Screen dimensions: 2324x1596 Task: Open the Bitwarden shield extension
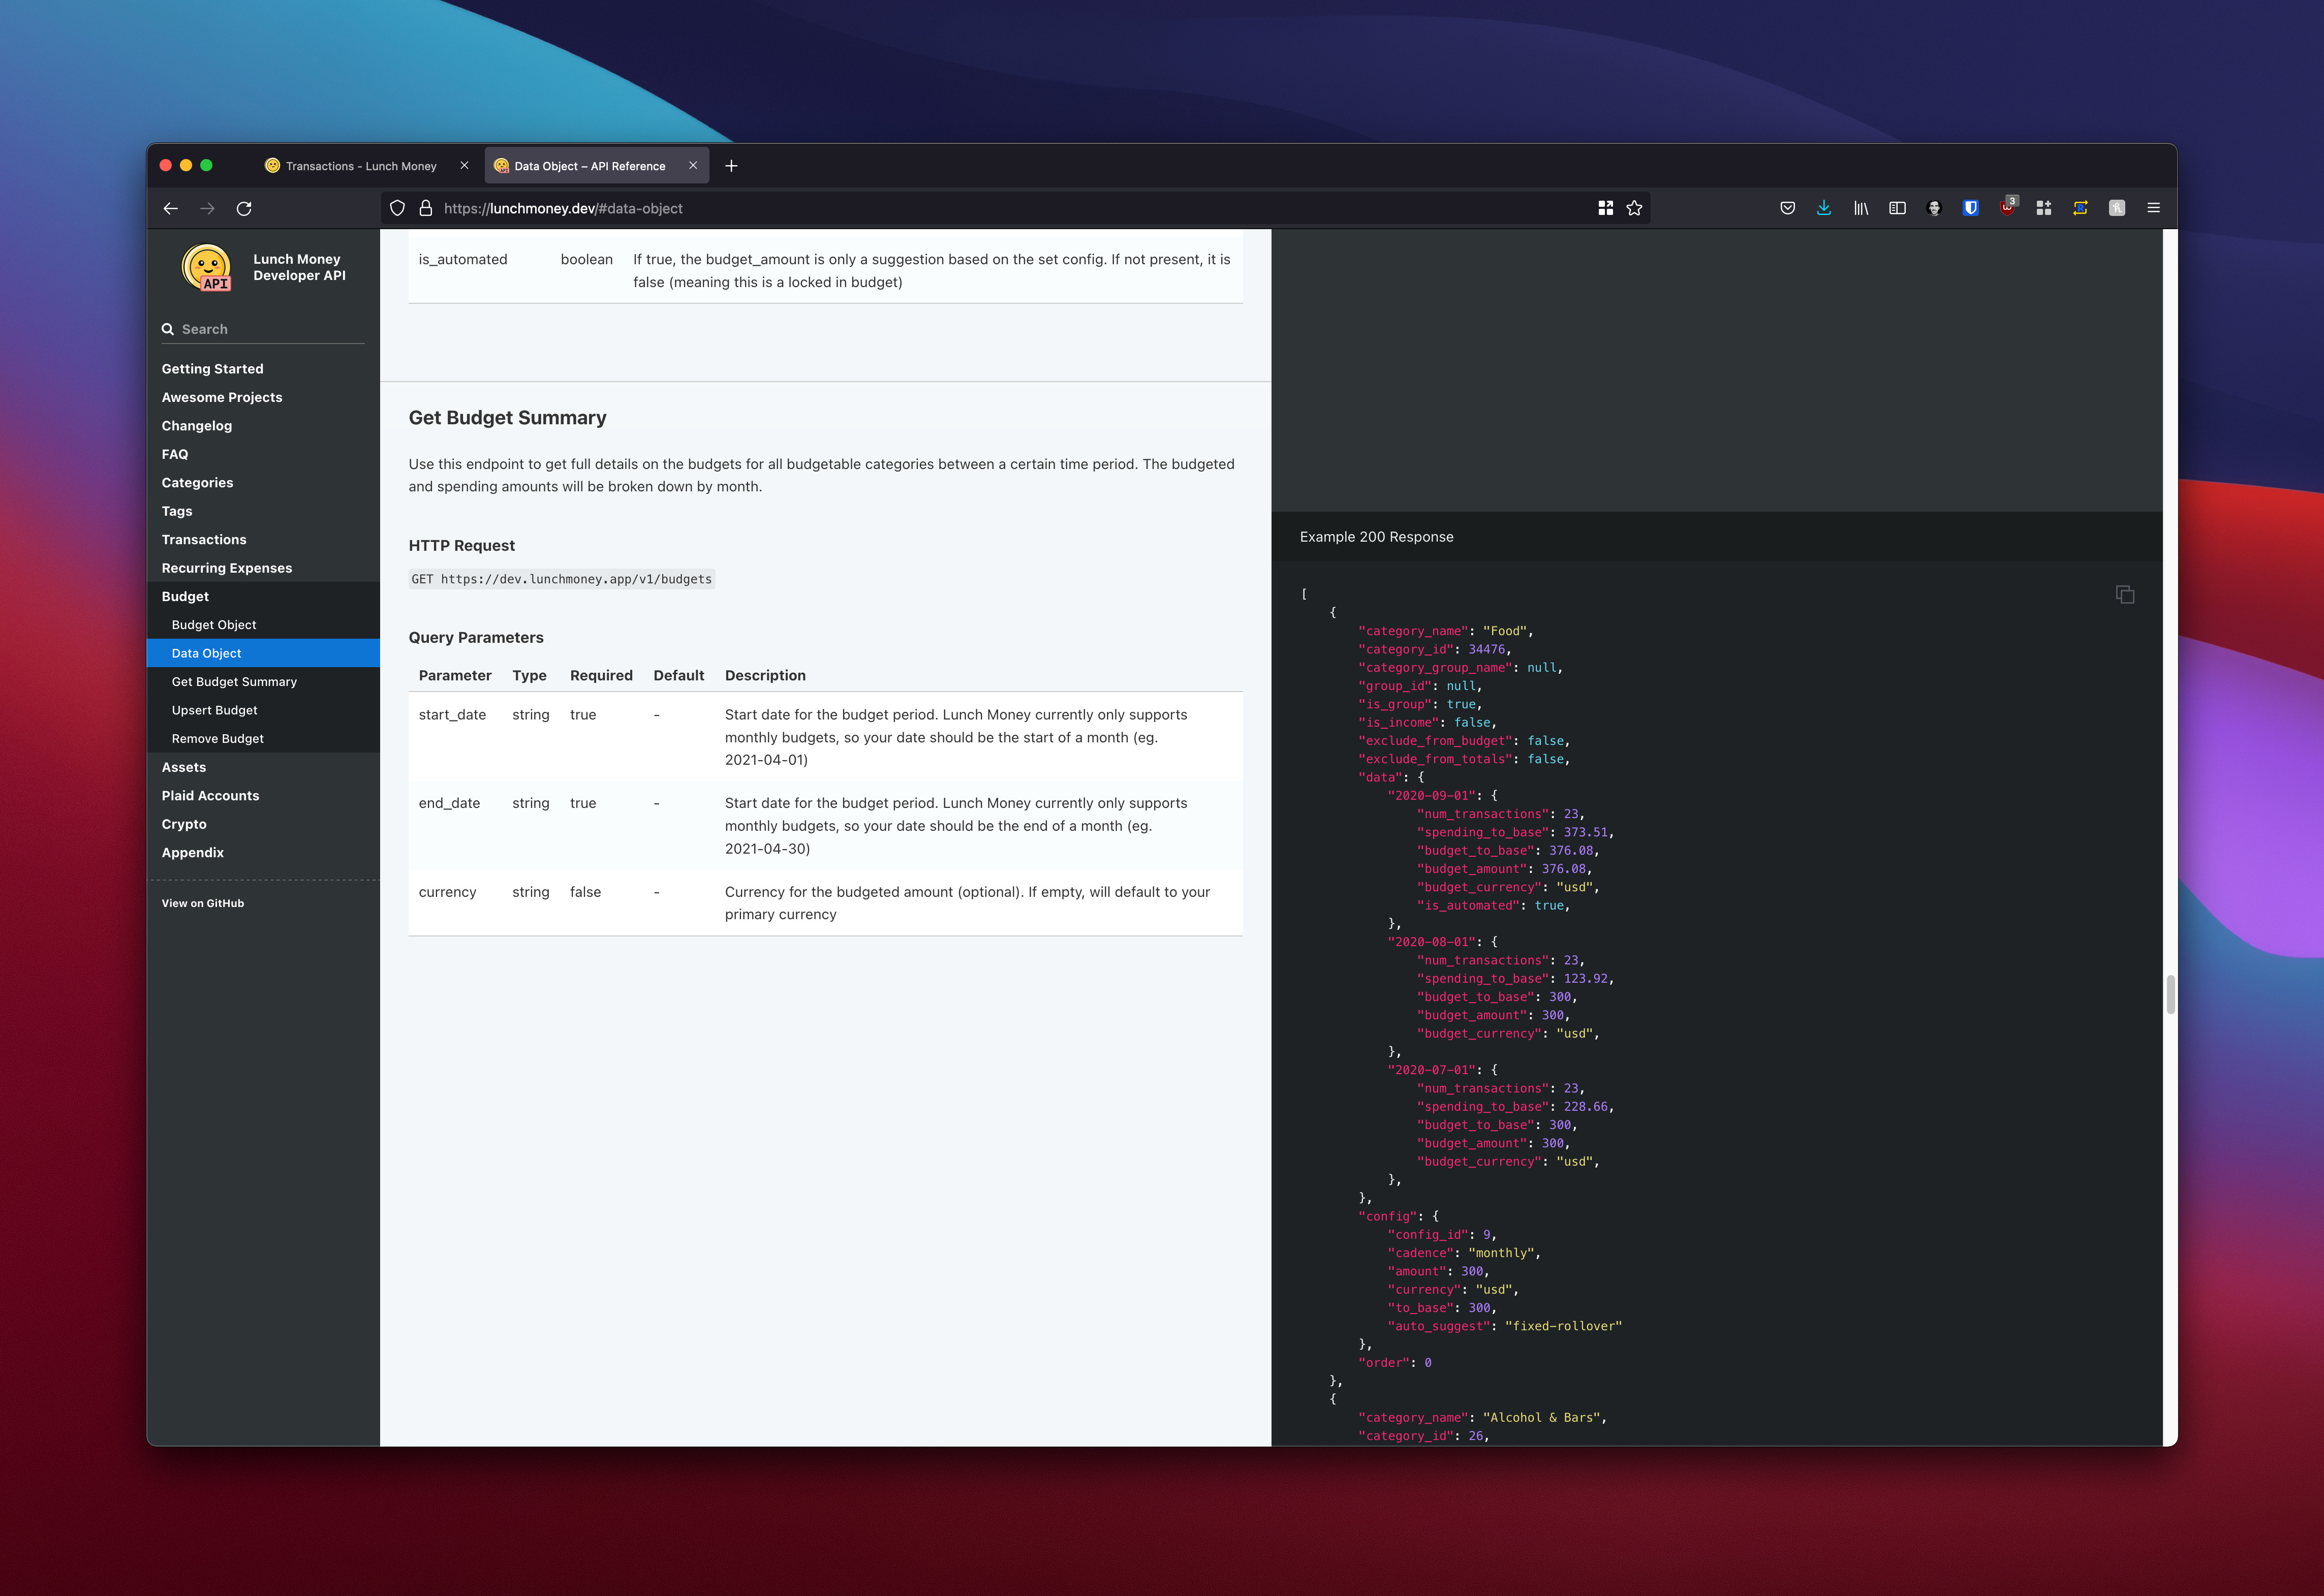(1971, 208)
